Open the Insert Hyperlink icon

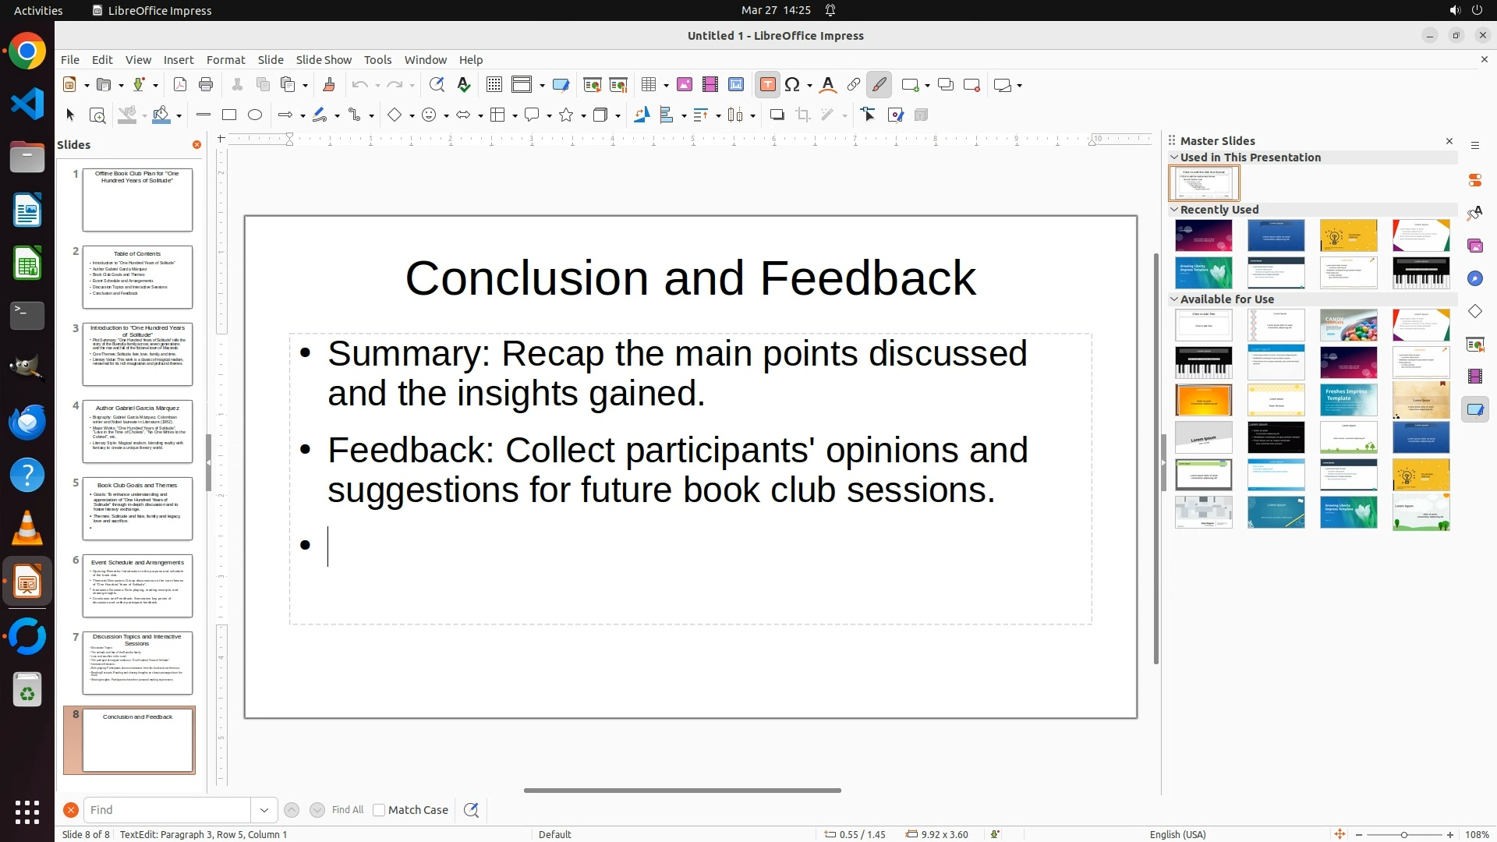pos(854,85)
